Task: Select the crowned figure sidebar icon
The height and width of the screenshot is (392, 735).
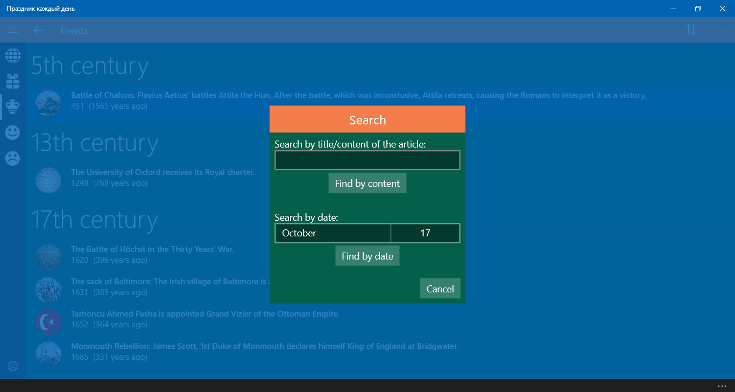Action: coord(13,107)
